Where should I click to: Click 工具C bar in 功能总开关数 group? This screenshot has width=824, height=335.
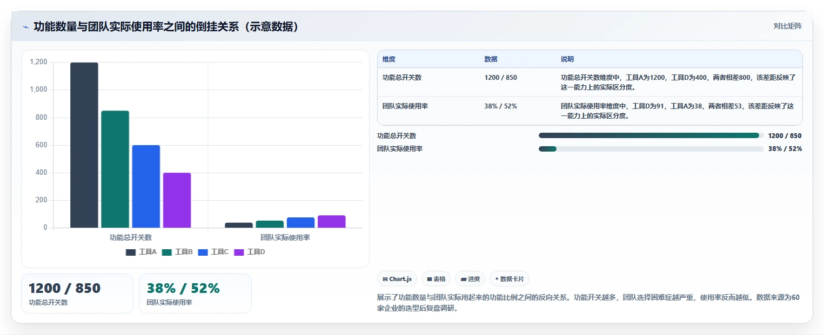(146, 187)
